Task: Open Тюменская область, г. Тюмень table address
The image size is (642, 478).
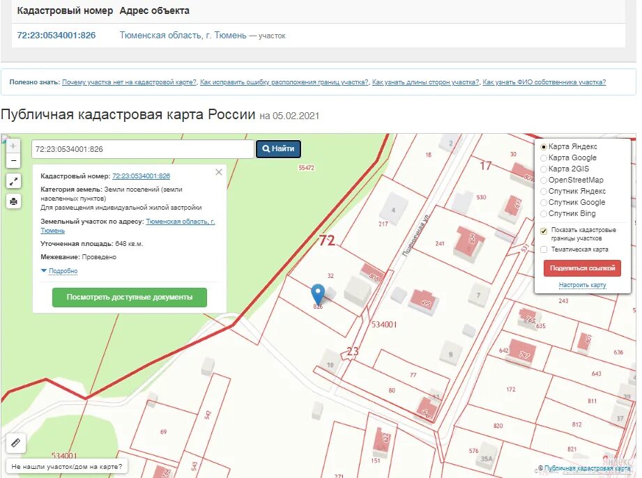Action: (x=183, y=36)
